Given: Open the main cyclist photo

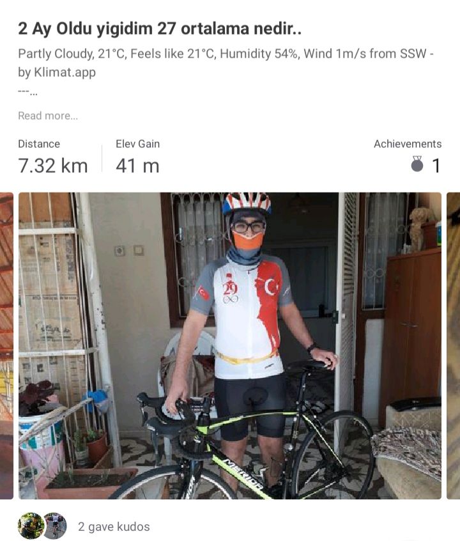Looking at the screenshot, I should [229, 346].
